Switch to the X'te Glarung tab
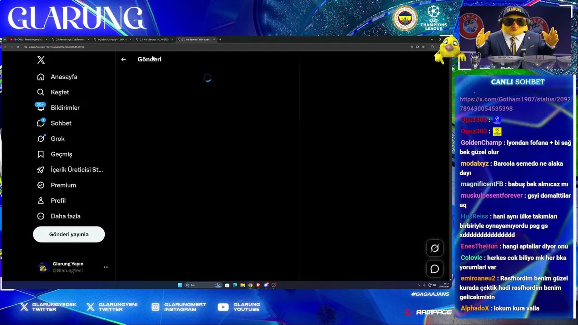This screenshot has width=578, height=325. (x=154, y=40)
